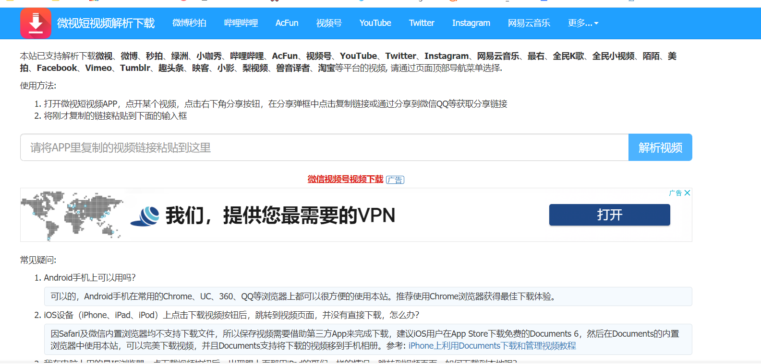The image size is (761, 364).
Task: Click the red download logo icon
Action: click(x=36, y=23)
